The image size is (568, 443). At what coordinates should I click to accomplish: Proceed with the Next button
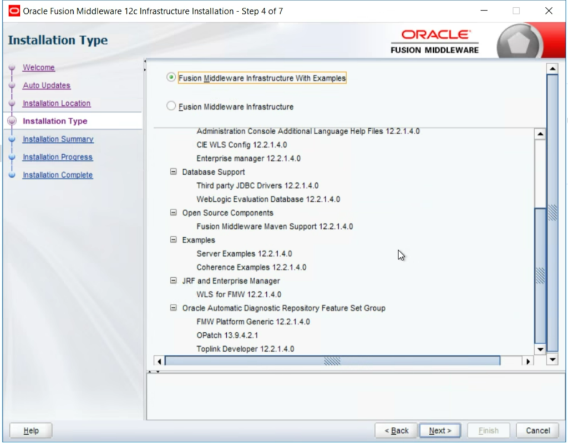440,430
